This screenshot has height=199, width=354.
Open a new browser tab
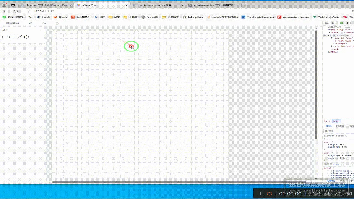[246, 5]
